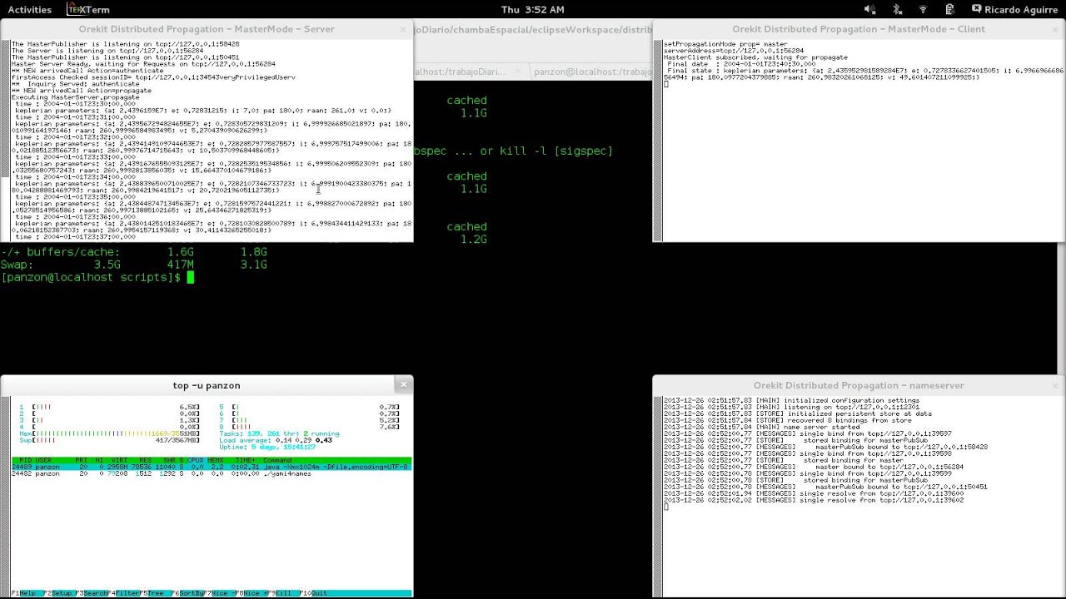This screenshot has width=1066, height=599.
Task: Click F9 Kill in htop footer
Action: tap(283, 593)
